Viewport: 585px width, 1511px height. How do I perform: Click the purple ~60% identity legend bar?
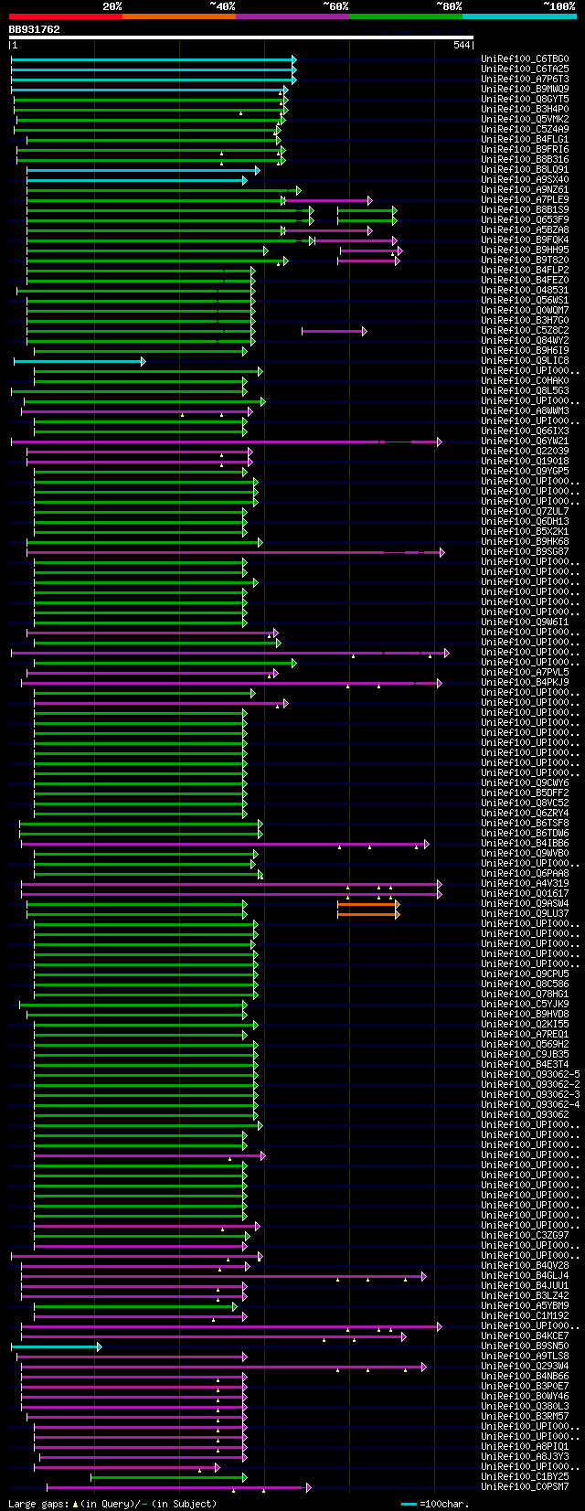click(292, 16)
